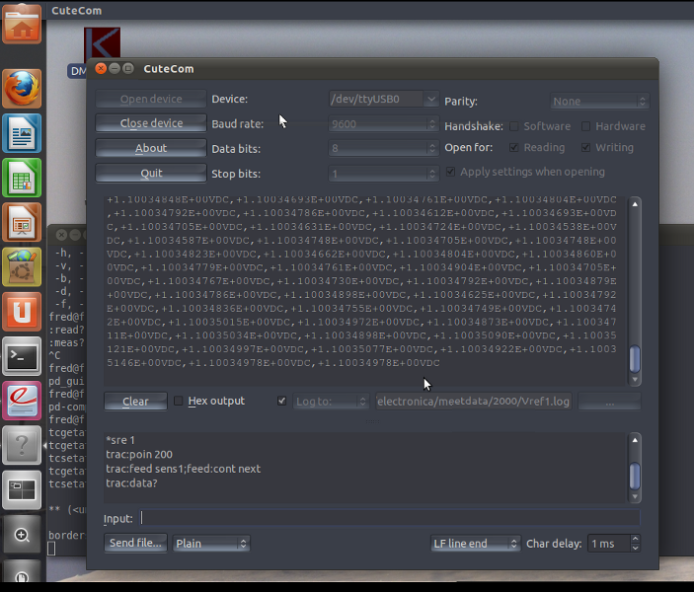Viewport: 694px width, 592px height.
Task: Click the question mark launcher icon
Action: (22, 445)
